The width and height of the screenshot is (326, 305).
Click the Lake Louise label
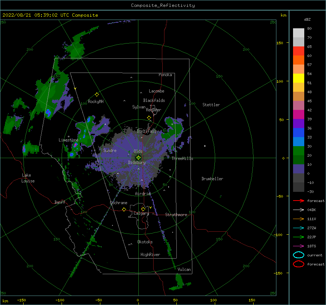pos(28,178)
